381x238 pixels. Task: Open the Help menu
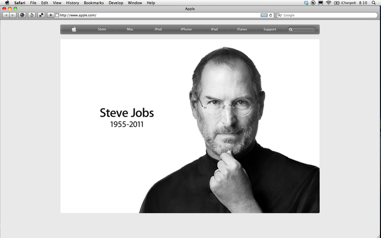[151, 3]
